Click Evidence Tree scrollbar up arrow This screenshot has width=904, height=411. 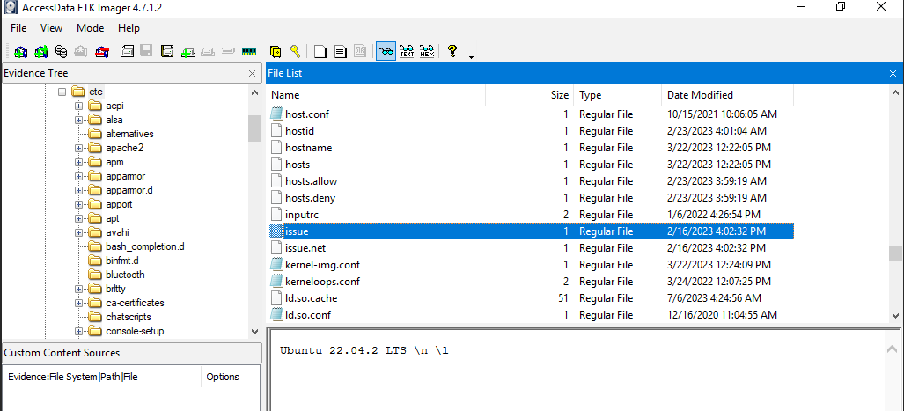point(254,92)
